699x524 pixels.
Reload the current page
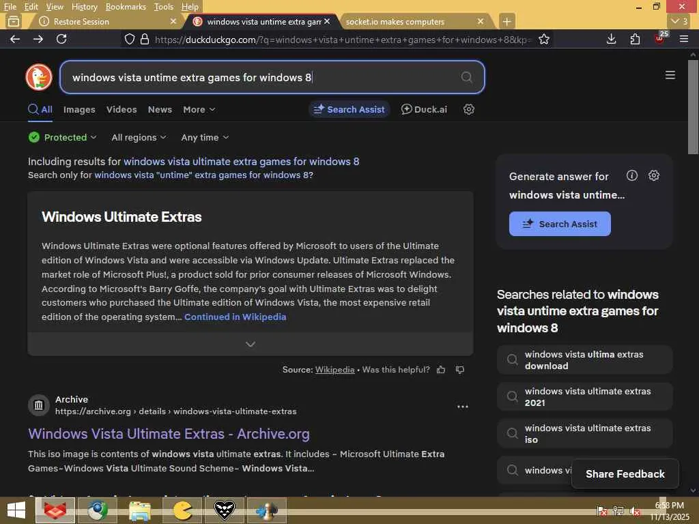point(61,39)
